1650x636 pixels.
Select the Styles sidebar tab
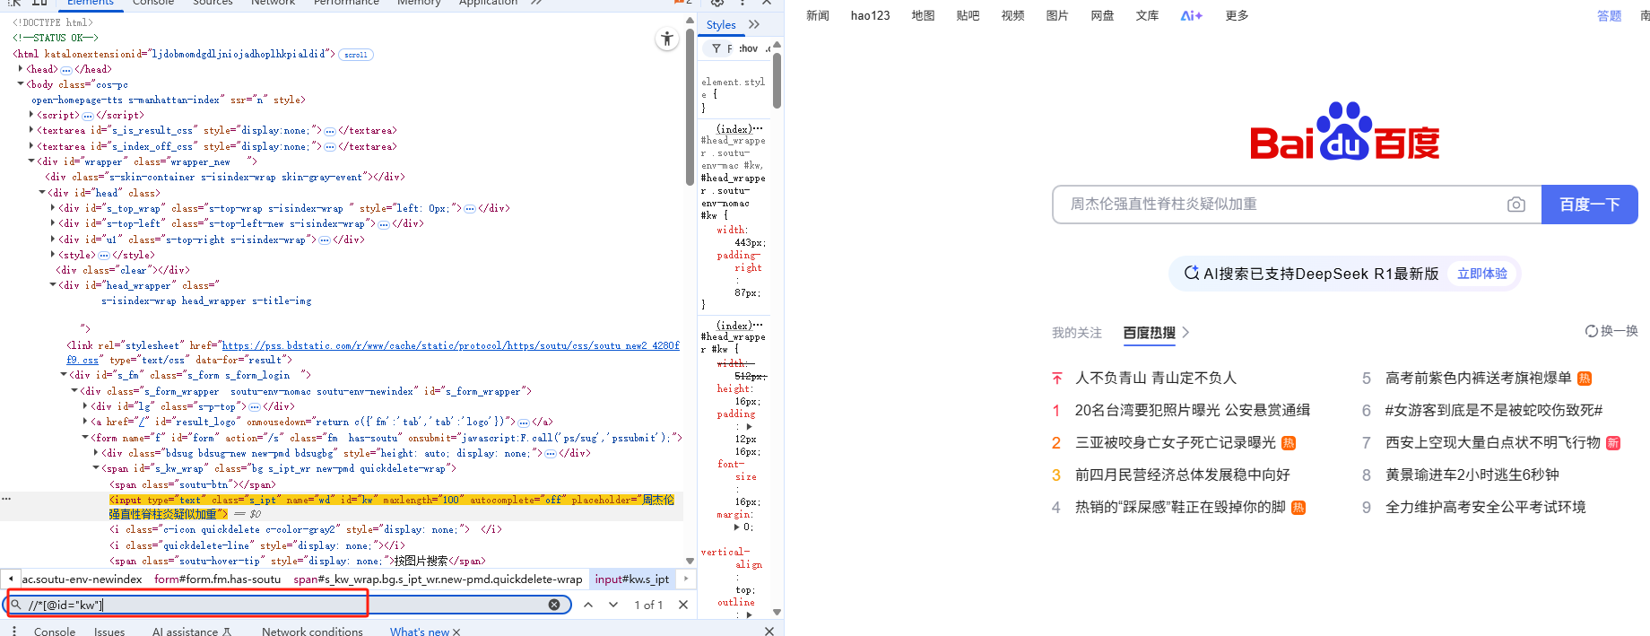pyautogui.click(x=721, y=24)
